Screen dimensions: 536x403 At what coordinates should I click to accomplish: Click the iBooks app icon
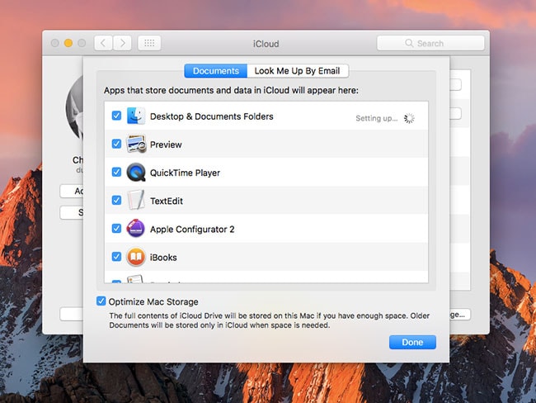click(136, 257)
